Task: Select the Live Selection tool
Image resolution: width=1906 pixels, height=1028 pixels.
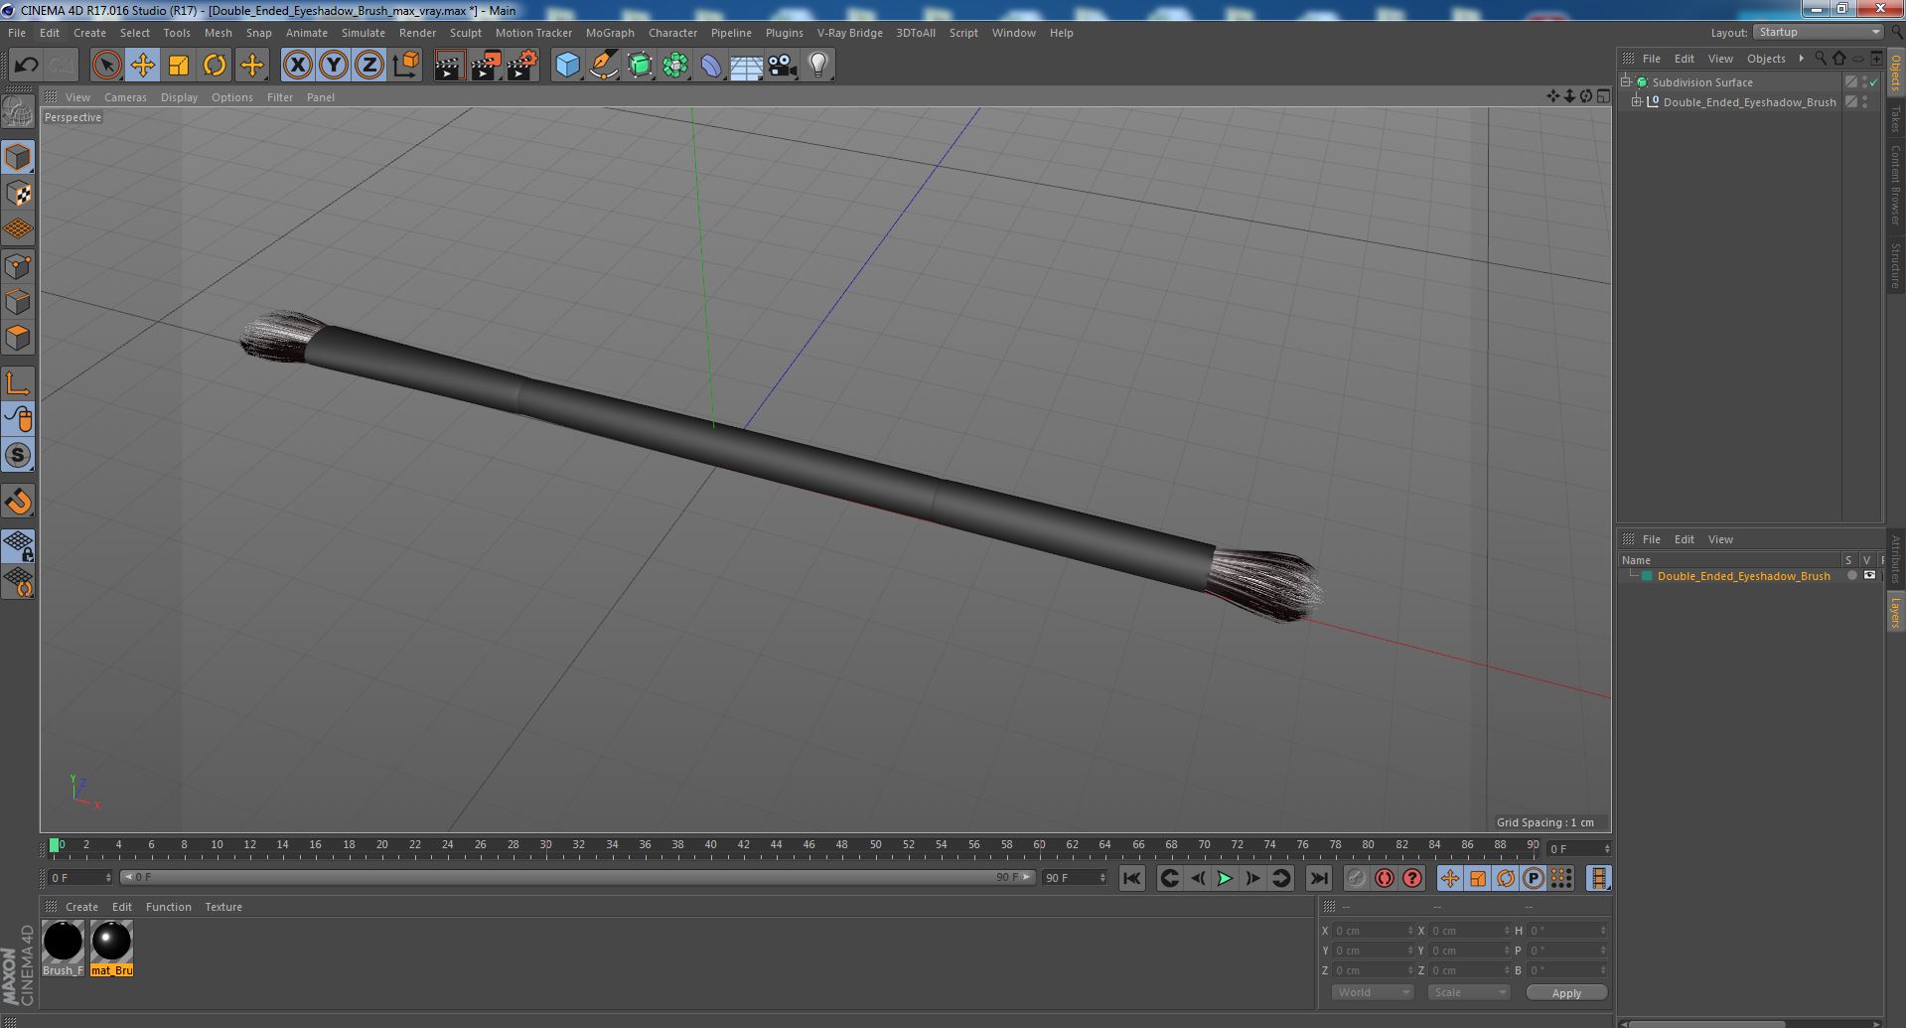Action: [x=106, y=66]
